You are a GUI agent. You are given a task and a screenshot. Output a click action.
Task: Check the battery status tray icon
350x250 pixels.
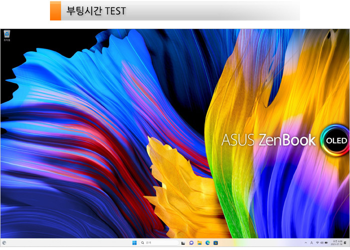[x=326, y=243]
